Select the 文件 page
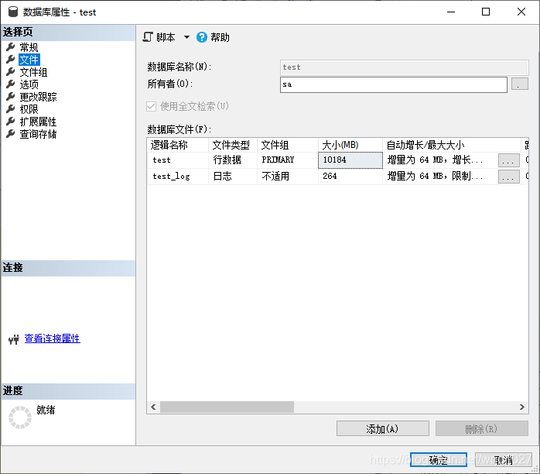The width and height of the screenshot is (540, 474). tap(29, 60)
